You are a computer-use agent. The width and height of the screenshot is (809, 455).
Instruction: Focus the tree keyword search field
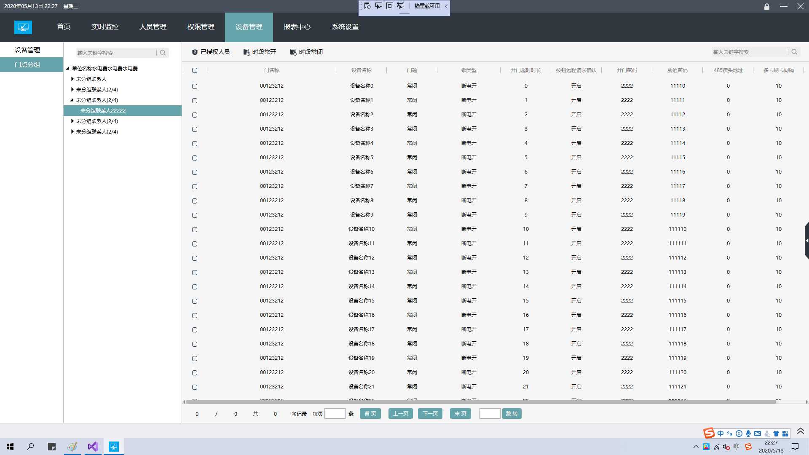coord(116,53)
